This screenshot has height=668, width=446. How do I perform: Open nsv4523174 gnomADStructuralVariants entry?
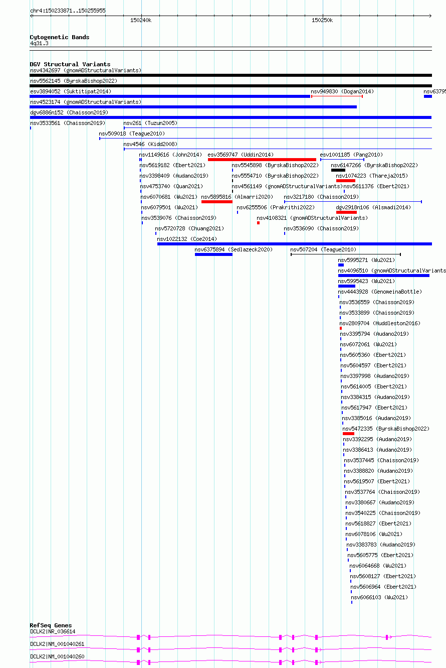point(86,102)
